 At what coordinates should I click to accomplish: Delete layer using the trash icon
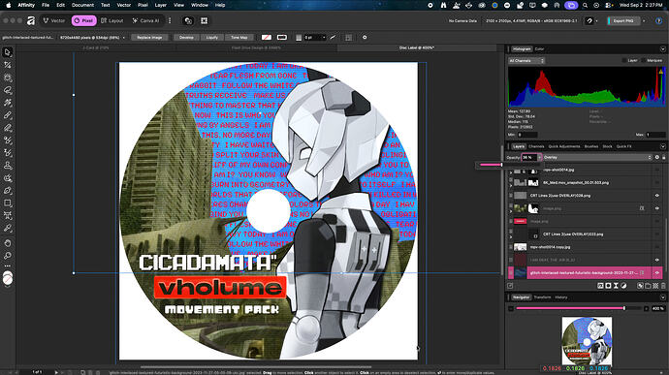663,286
